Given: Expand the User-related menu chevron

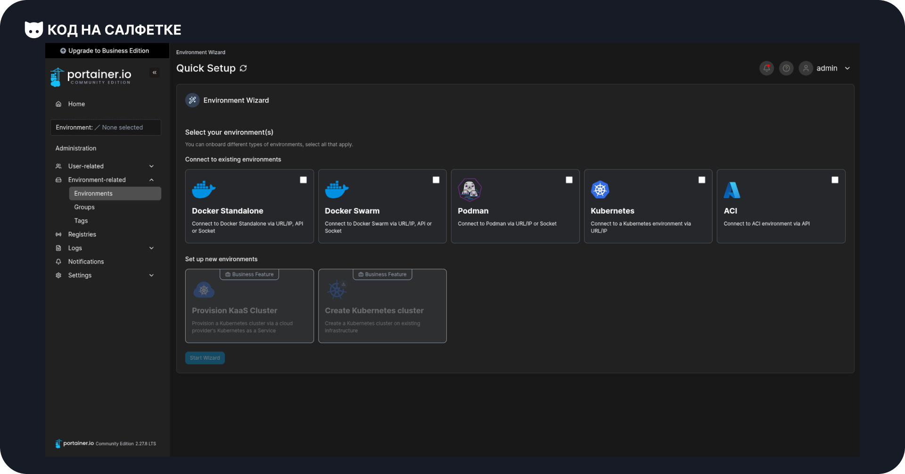Looking at the screenshot, I should (152, 166).
